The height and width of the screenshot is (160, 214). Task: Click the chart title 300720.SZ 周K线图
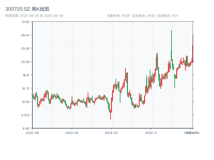click(27, 9)
